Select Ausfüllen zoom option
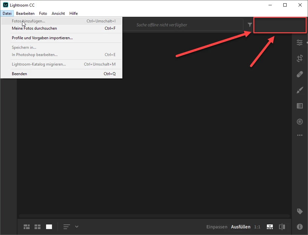 [241, 227]
